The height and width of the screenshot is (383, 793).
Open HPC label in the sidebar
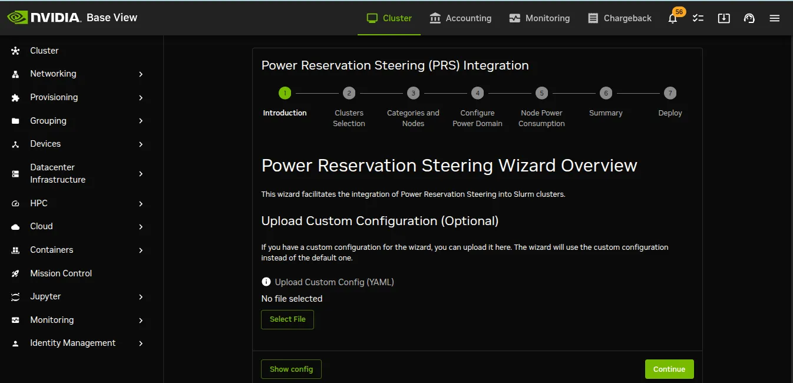(x=39, y=203)
